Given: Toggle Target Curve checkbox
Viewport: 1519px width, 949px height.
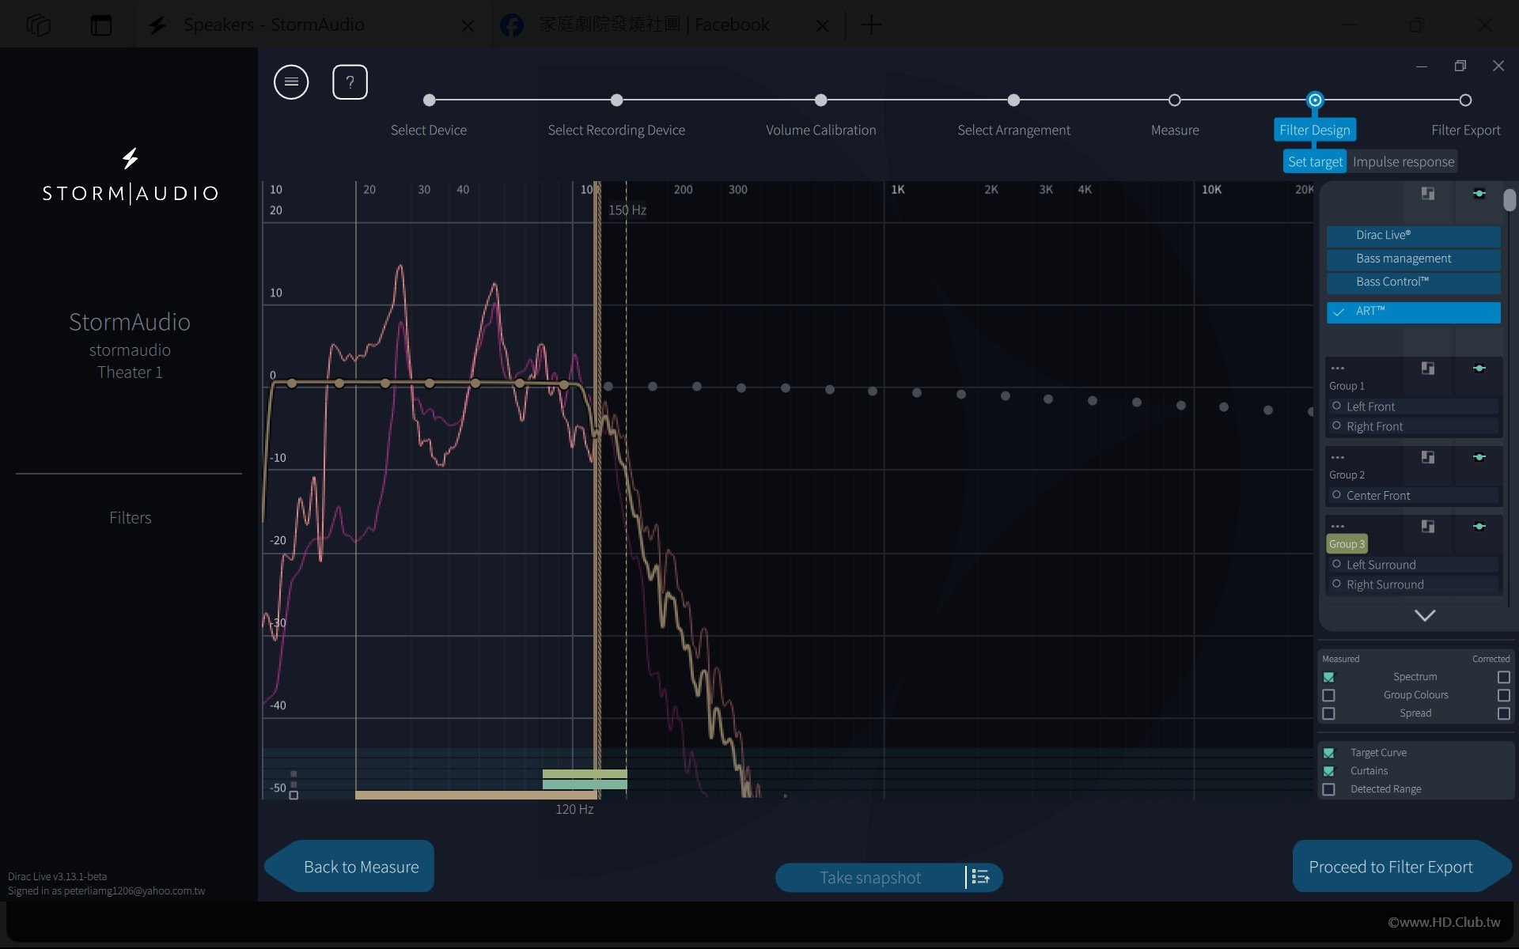Looking at the screenshot, I should pyautogui.click(x=1329, y=753).
